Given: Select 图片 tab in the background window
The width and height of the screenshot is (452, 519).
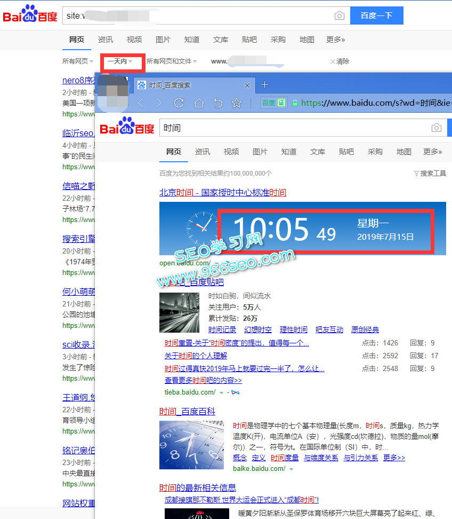Looking at the screenshot, I should point(163,40).
